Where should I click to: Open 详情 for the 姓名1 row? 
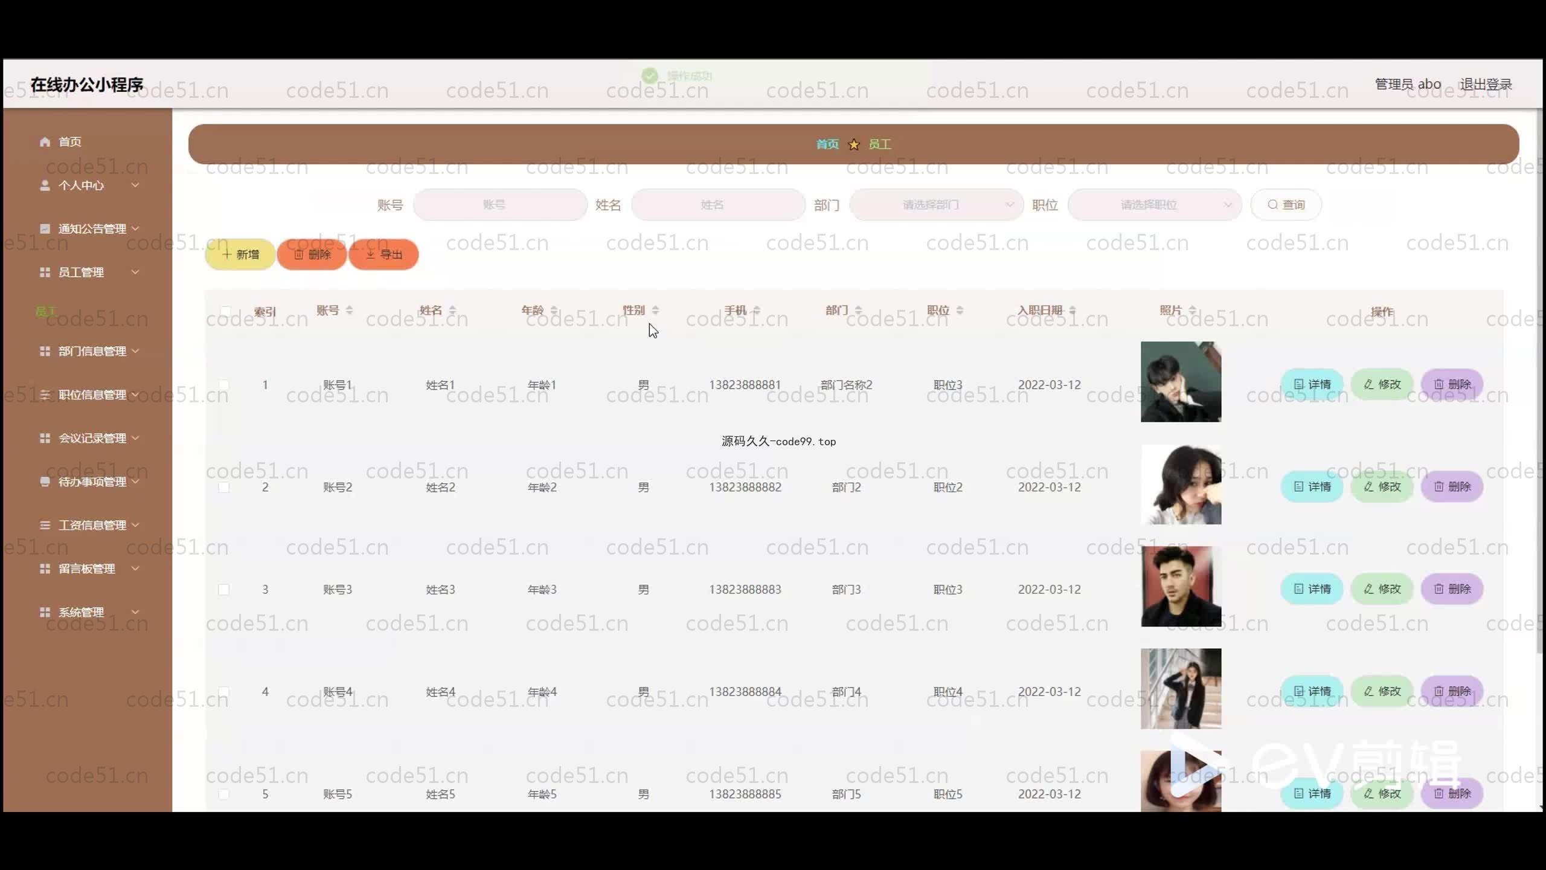(1312, 384)
